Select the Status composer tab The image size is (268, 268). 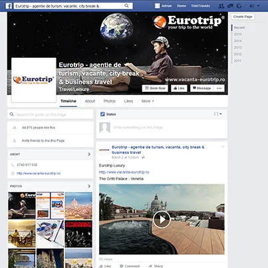(x=108, y=114)
